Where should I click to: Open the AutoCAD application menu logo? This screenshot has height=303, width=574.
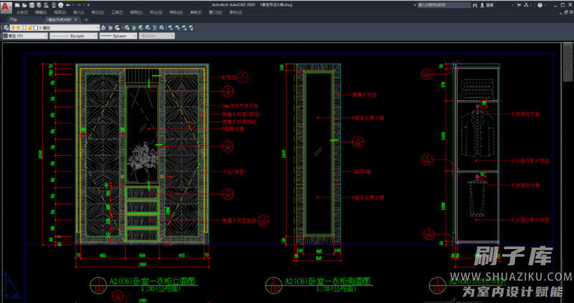point(6,6)
